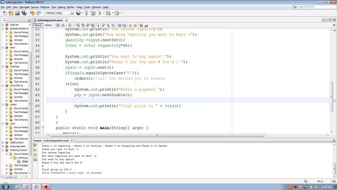Viewport: 337px width, 190px height.
Task: Close the Orderingsystem.java tab
Action: point(66,20)
